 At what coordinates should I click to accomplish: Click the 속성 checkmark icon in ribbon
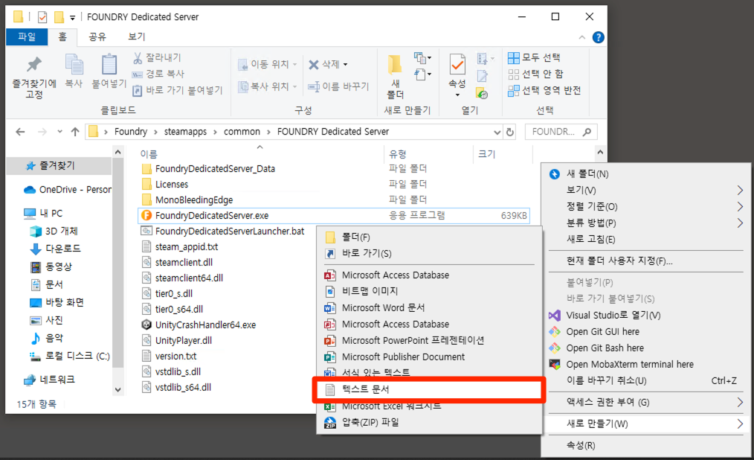point(457,65)
